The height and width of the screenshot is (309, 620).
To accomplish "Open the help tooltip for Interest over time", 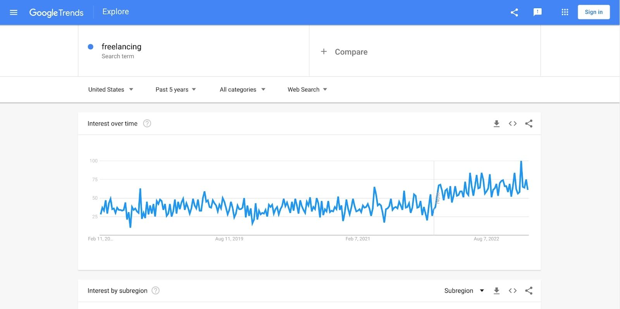I will coord(147,123).
